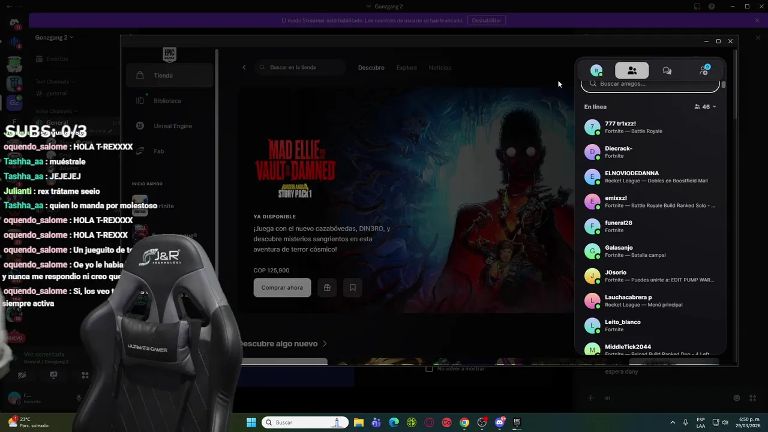Viewport: 768px width, 432px height.
Task: Click the 'Comprar ahora' button
Action: coord(282,287)
